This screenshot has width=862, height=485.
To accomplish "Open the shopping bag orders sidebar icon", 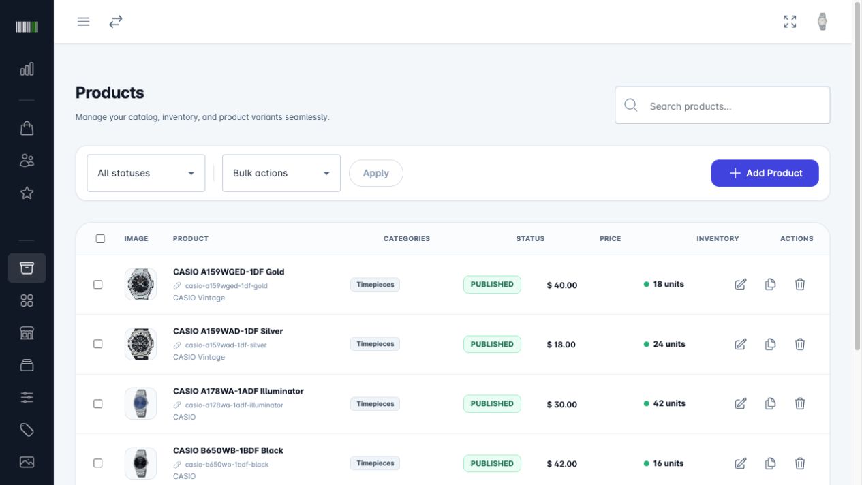I will coord(27,128).
